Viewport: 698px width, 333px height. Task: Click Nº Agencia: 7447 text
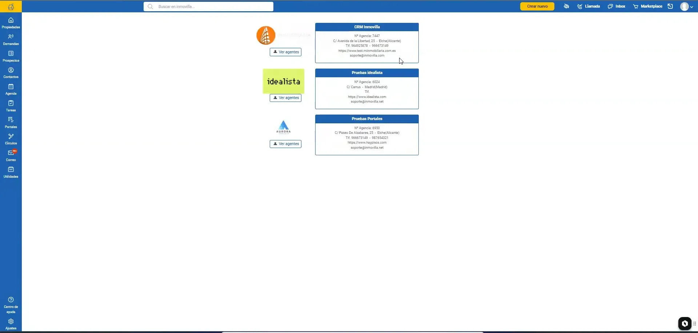pyautogui.click(x=367, y=36)
